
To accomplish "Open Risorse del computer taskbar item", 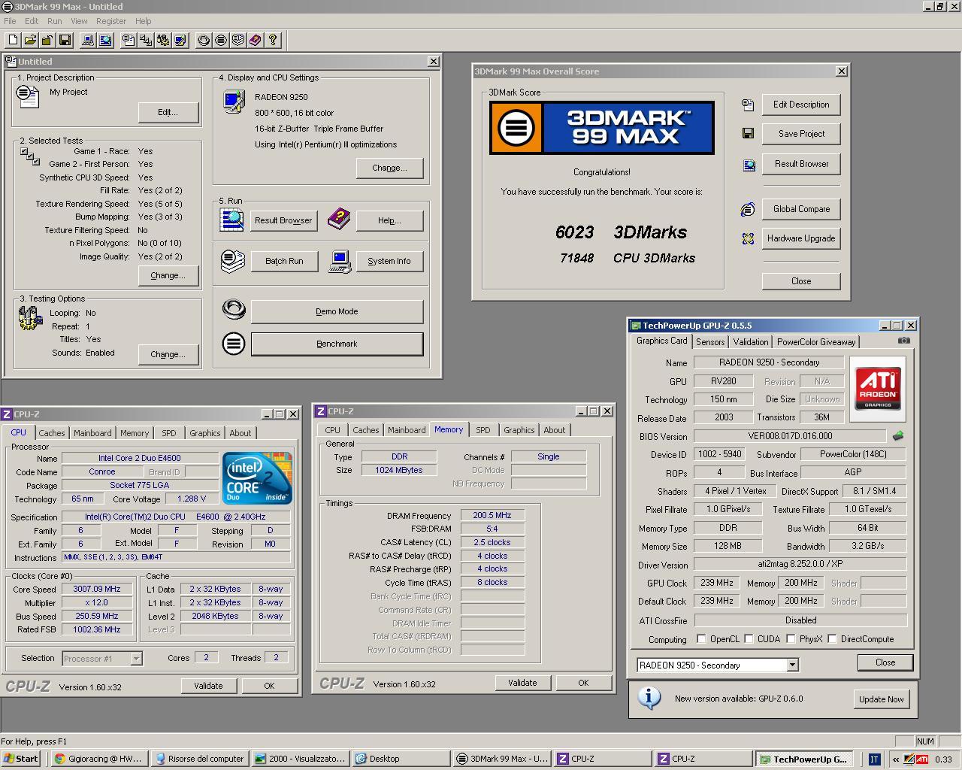I will (x=199, y=759).
